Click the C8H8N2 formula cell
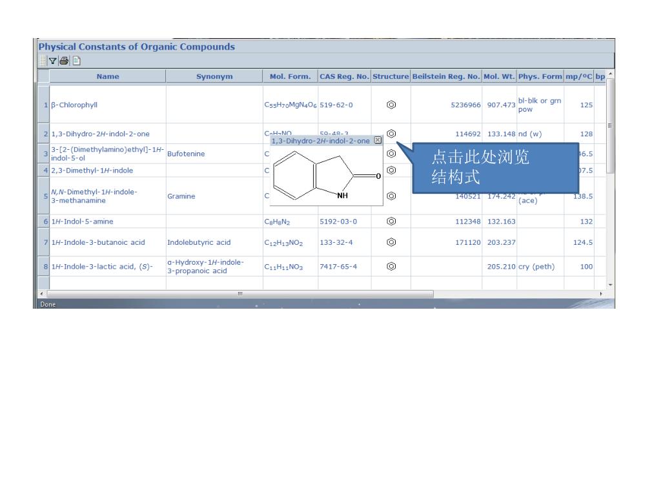The image size is (661, 496). (x=290, y=222)
